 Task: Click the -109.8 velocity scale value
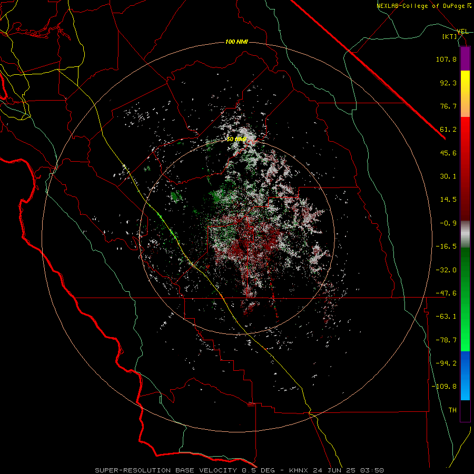pyautogui.click(x=444, y=387)
